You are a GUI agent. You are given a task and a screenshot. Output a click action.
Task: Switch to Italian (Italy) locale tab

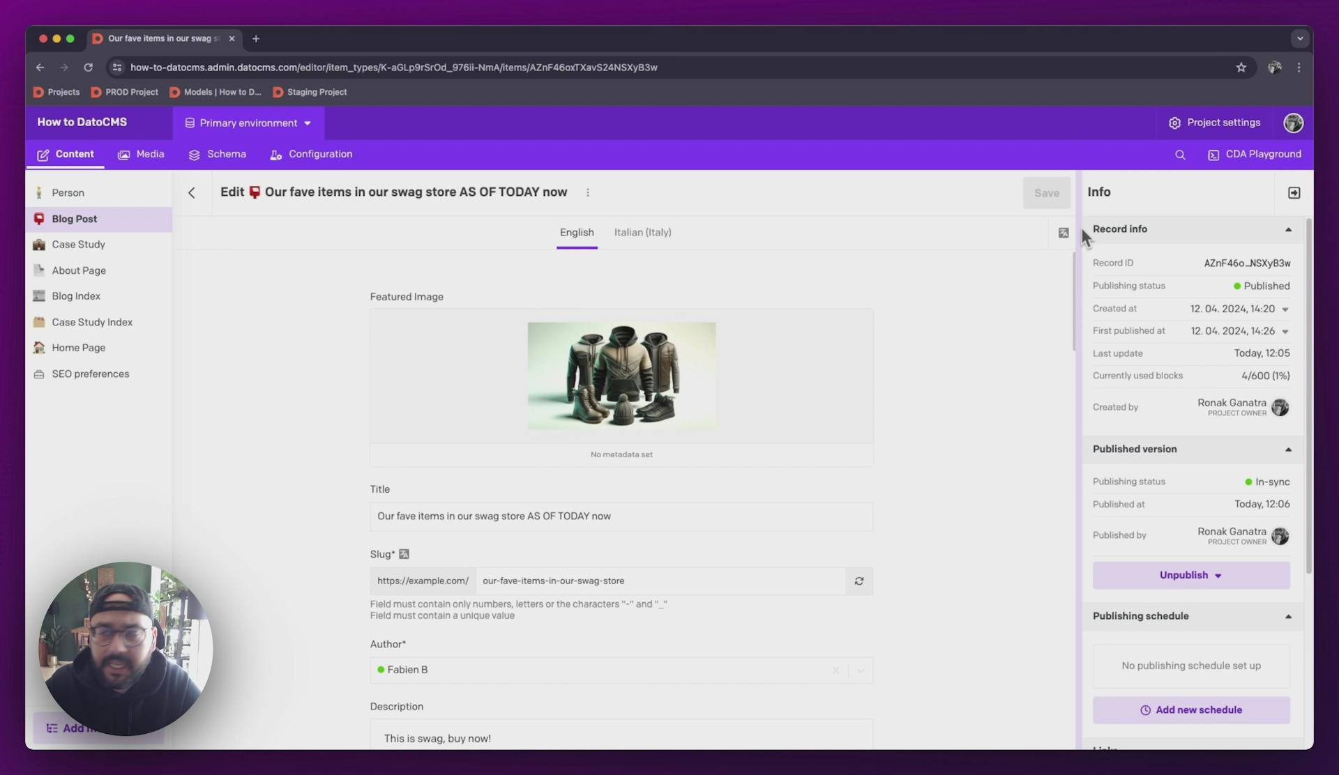click(x=642, y=233)
